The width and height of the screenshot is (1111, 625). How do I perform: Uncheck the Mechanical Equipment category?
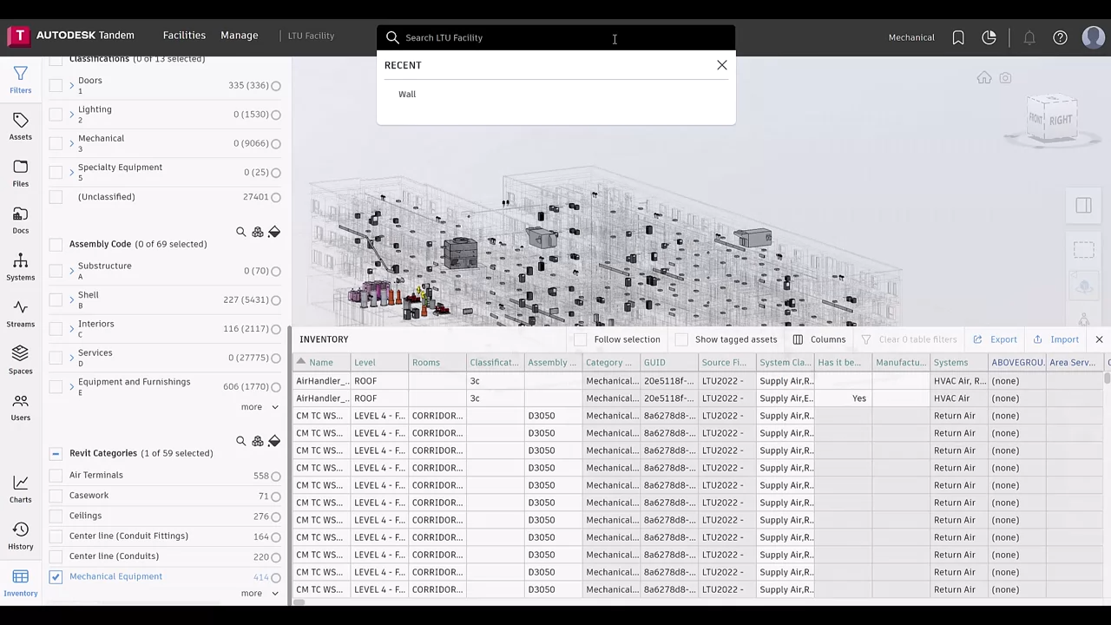pos(56,576)
